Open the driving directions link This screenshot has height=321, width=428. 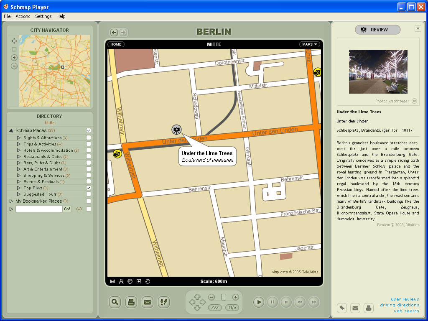coord(400,305)
